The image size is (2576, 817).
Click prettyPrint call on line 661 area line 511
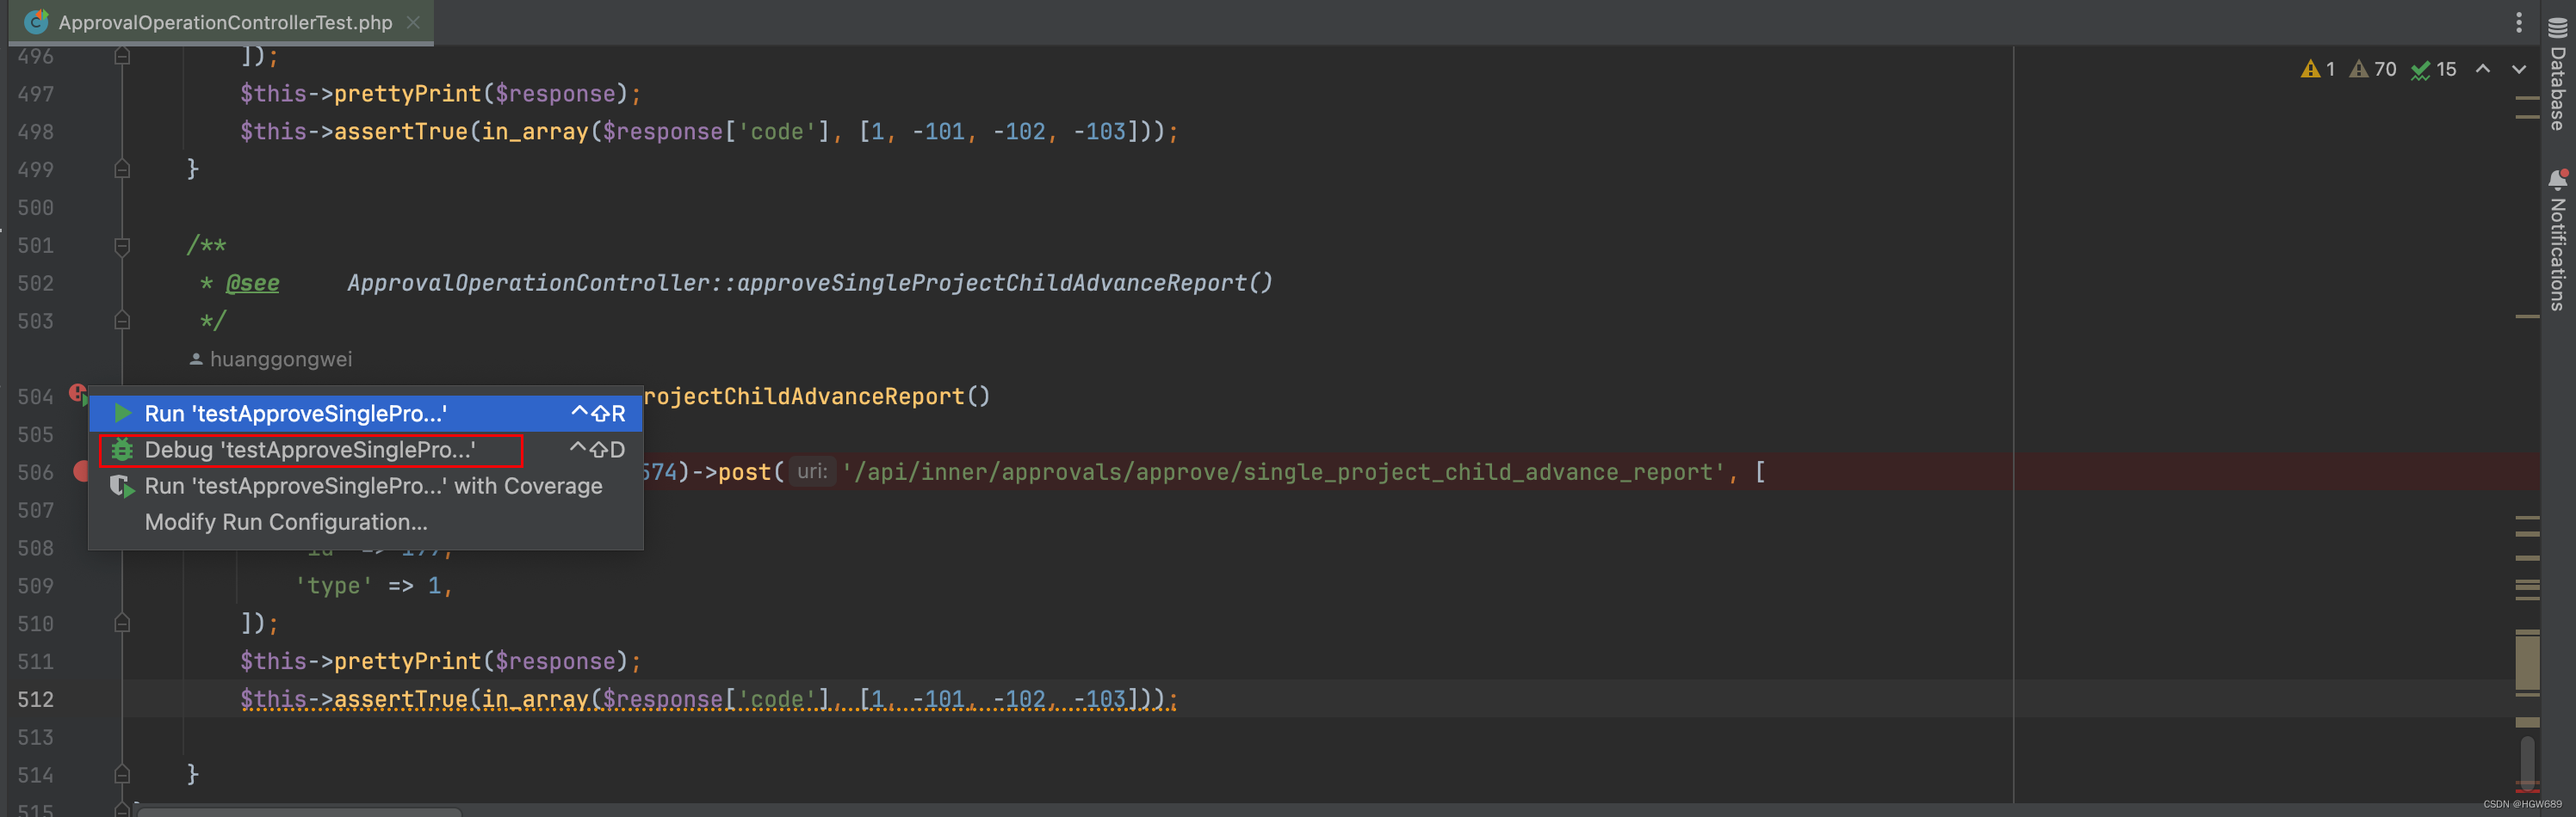[407, 661]
